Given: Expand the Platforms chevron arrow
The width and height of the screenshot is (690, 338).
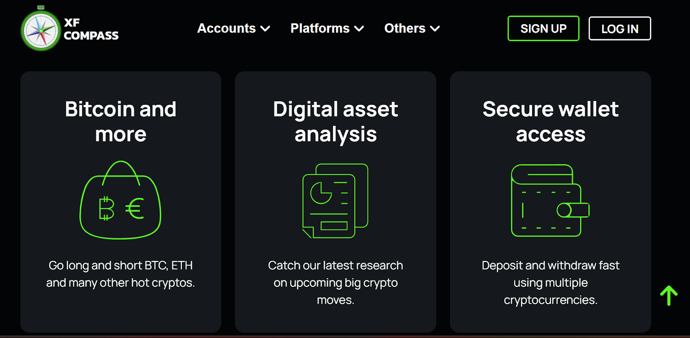Looking at the screenshot, I should [x=359, y=29].
